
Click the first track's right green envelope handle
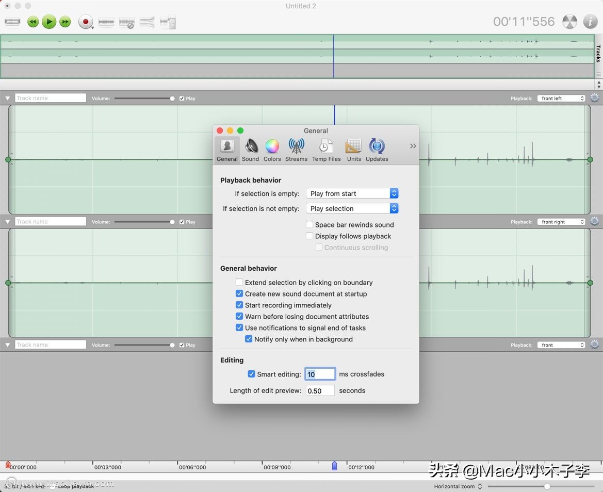click(590, 159)
